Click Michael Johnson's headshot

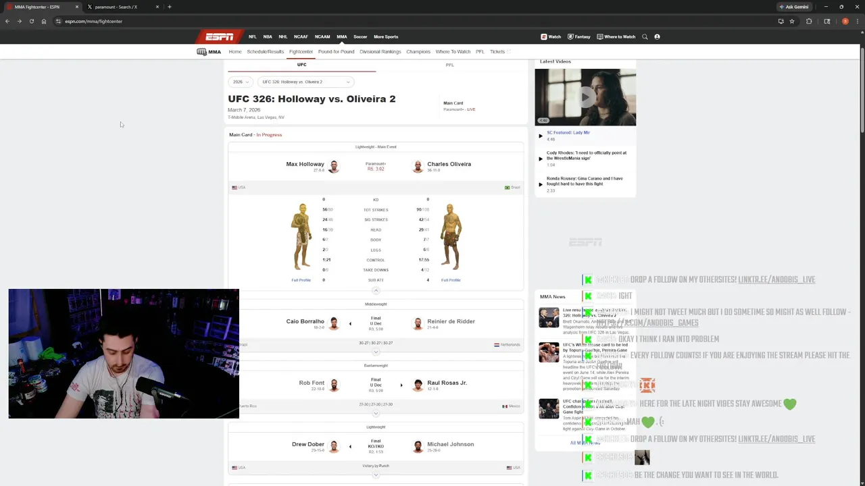(x=418, y=446)
